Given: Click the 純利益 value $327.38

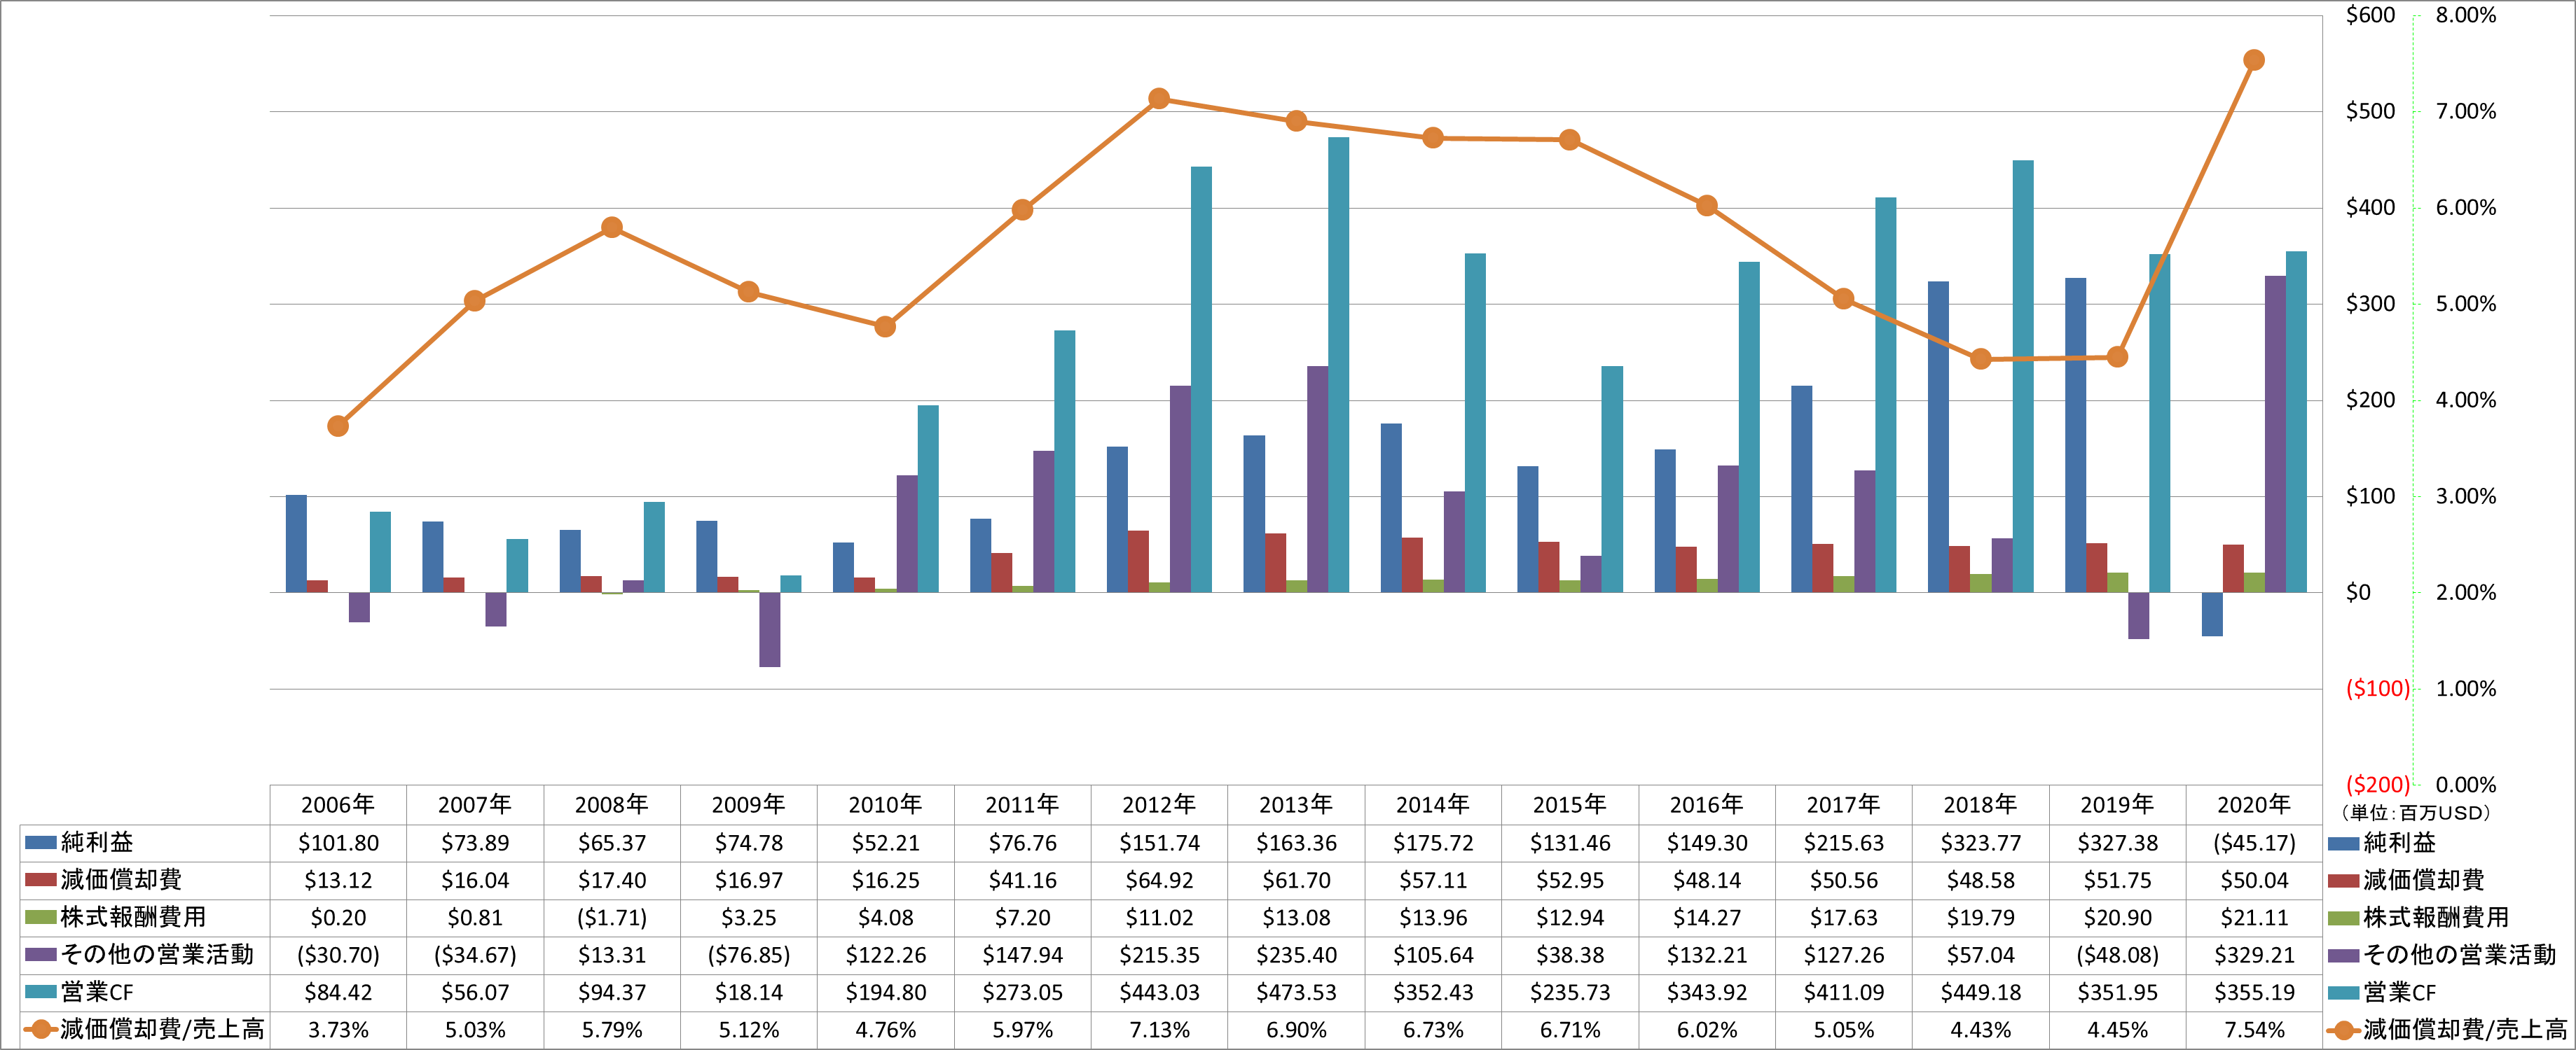Looking at the screenshot, I should pyautogui.click(x=2117, y=843).
